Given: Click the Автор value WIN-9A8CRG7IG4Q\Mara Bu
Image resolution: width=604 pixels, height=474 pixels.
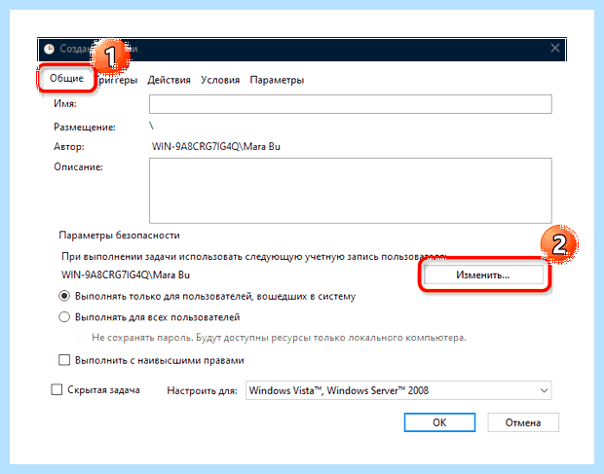Looking at the screenshot, I should (x=215, y=147).
